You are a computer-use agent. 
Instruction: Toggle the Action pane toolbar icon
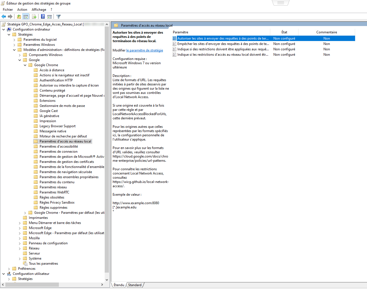(50, 17)
